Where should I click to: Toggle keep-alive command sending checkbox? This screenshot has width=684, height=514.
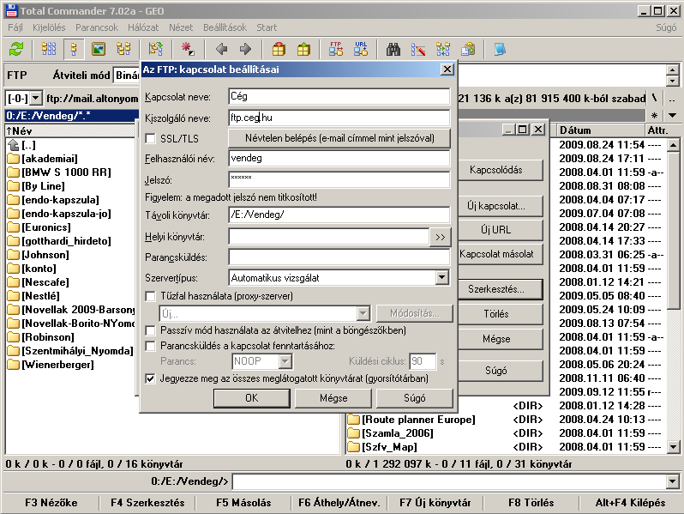click(x=150, y=346)
